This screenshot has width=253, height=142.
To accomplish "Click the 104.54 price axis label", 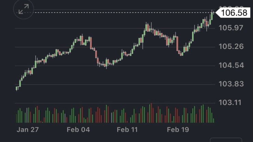I will 231,65.
